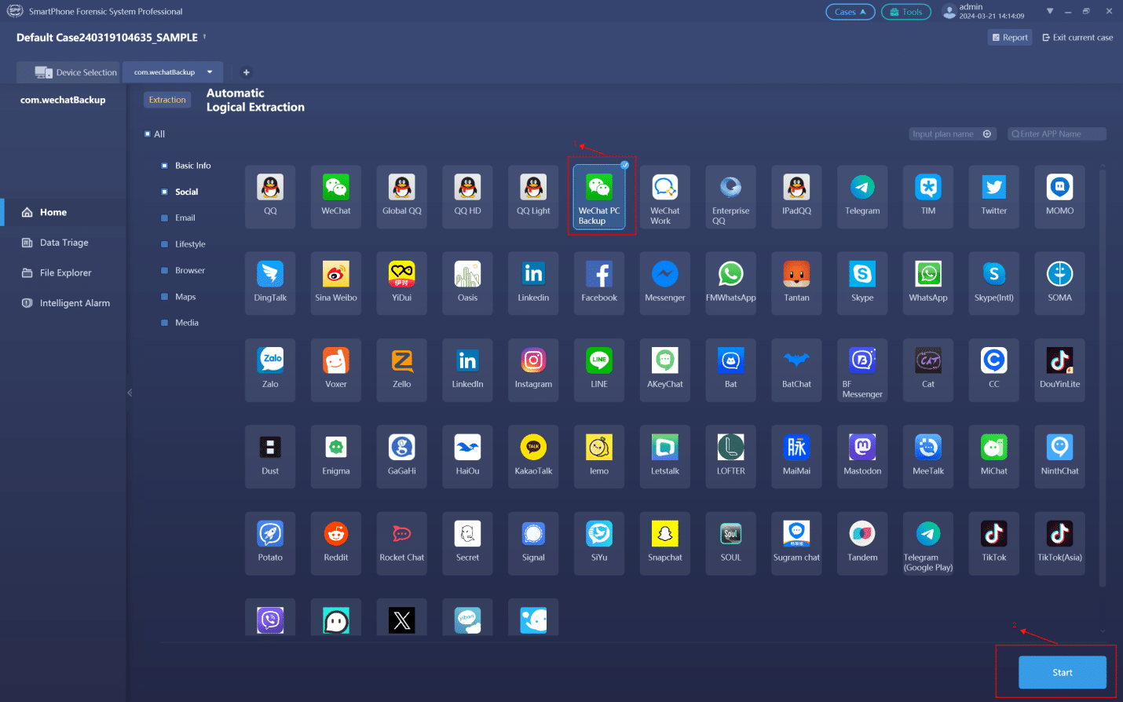Select the Signal app
Screen dimensions: 1123x702
pyautogui.click(x=533, y=543)
